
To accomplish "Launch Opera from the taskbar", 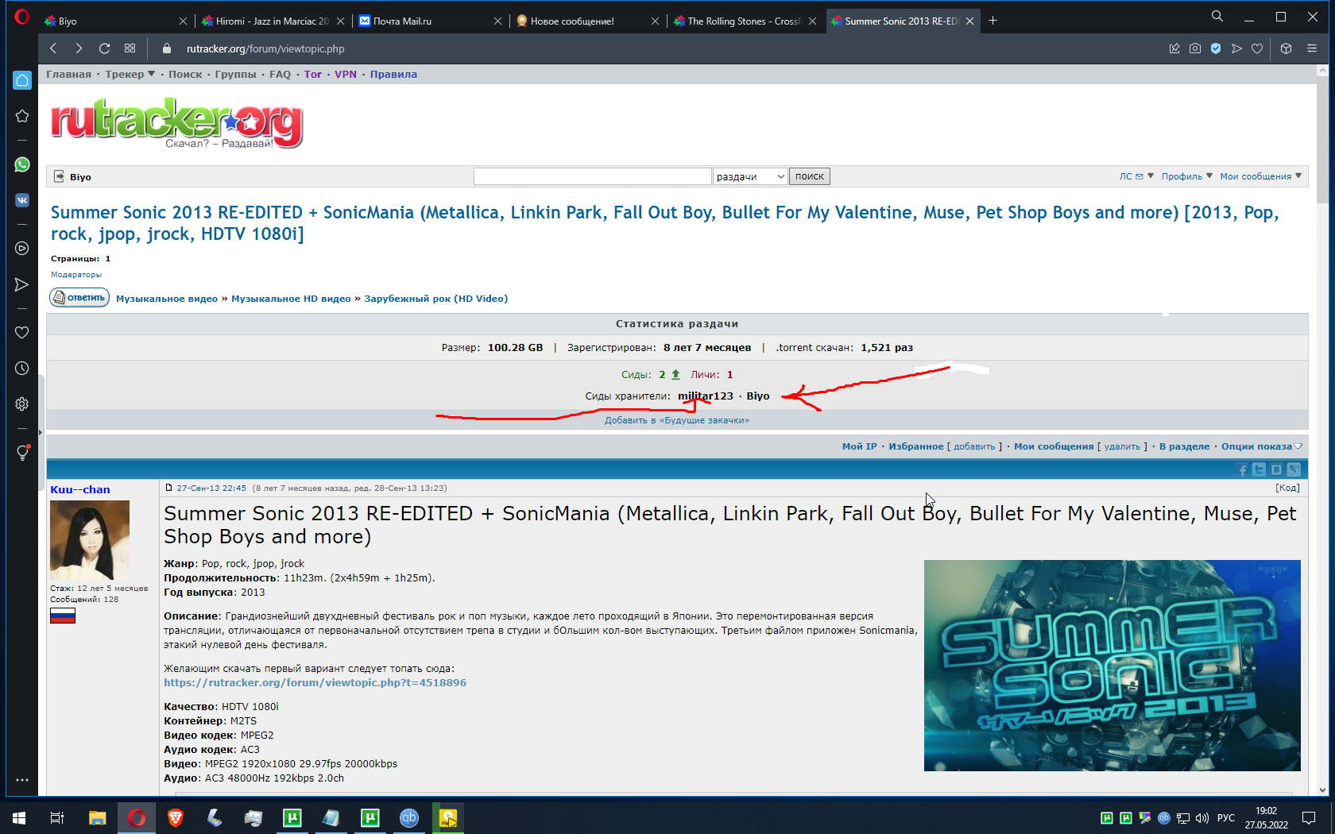I will tap(137, 818).
